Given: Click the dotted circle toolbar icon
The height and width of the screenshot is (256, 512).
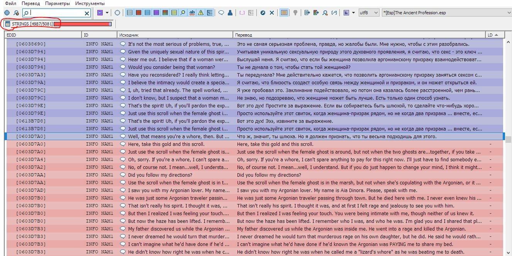Looking at the screenshot, I should 117,13.
